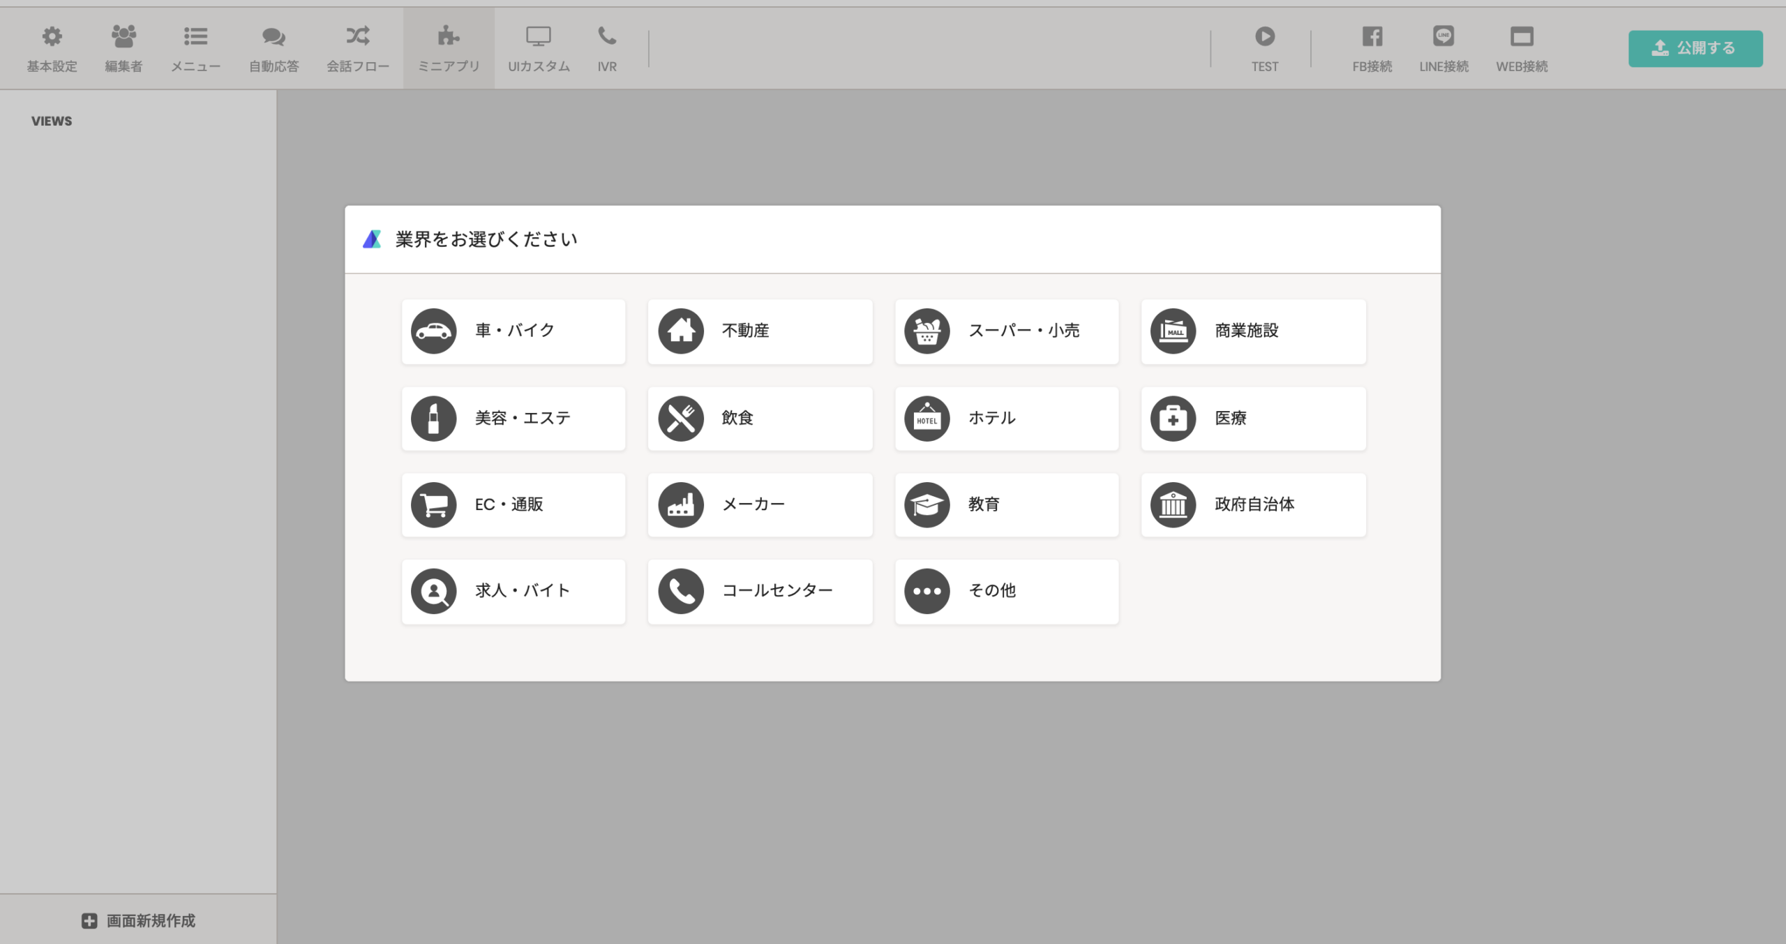Go to 自動応答 auto-reply section

coord(273,49)
